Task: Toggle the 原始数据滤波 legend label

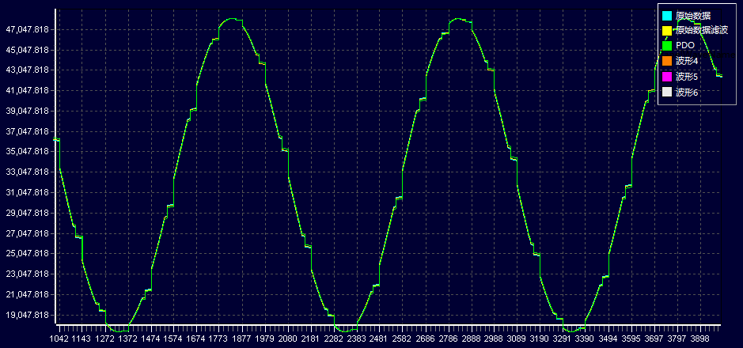Action: (x=701, y=31)
